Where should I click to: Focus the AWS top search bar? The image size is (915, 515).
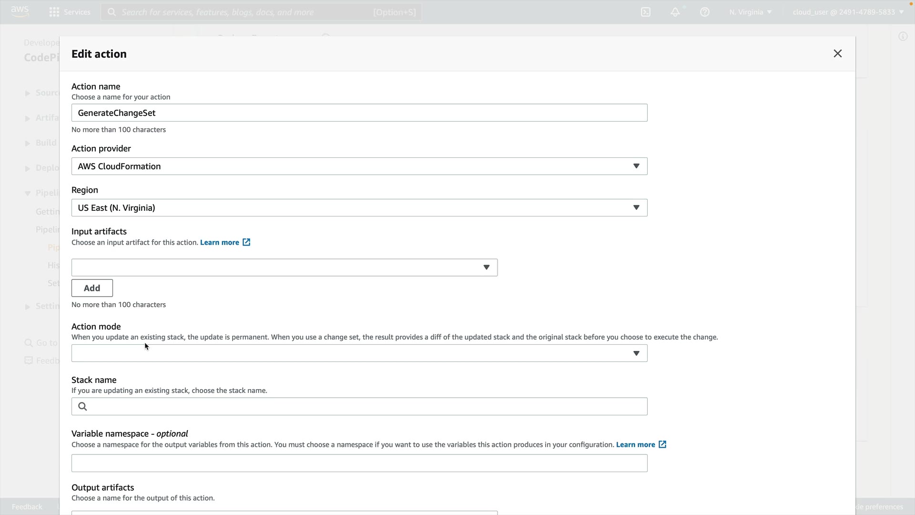[x=261, y=12]
